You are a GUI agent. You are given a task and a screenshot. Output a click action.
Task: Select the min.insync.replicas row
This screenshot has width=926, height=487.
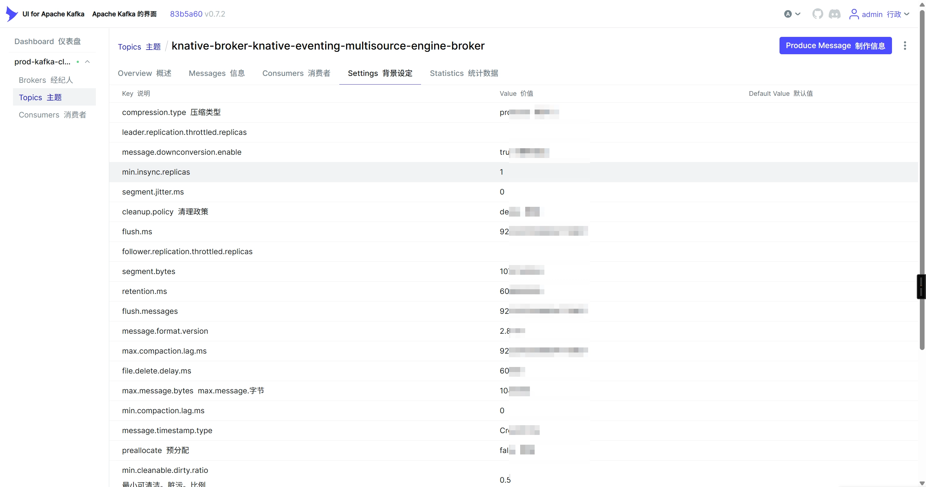pyautogui.click(x=514, y=172)
